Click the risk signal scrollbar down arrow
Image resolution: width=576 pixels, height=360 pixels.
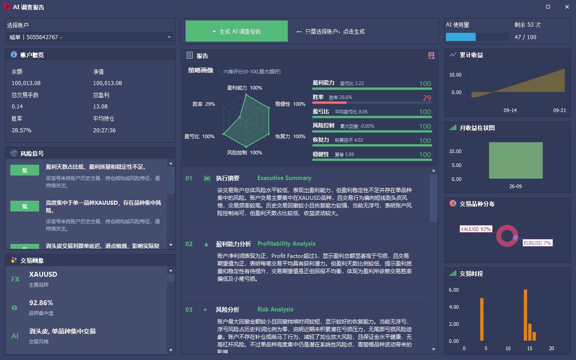point(171,245)
